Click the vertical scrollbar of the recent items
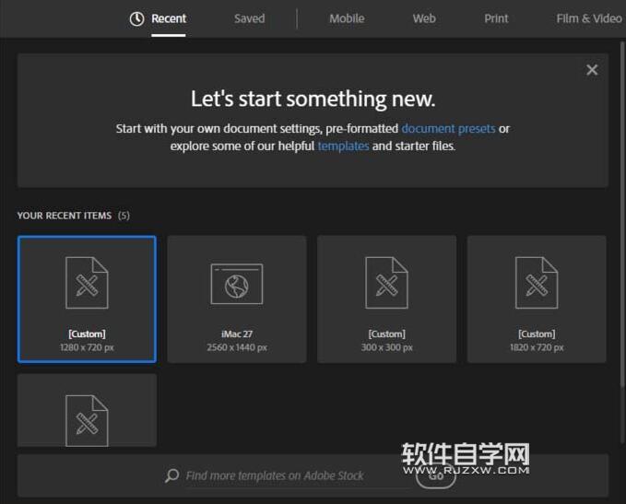Image resolution: width=626 pixels, height=504 pixels. pos(622,216)
